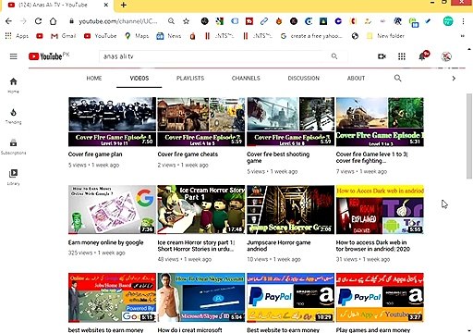
Task: Bookmark this page with the star icon
Action: (186, 21)
